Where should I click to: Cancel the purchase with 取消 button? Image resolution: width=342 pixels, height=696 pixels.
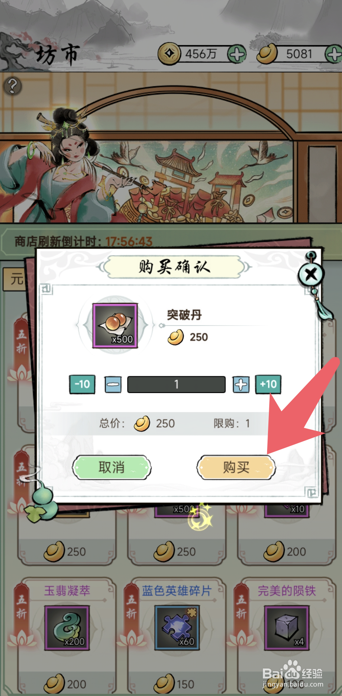tap(112, 468)
